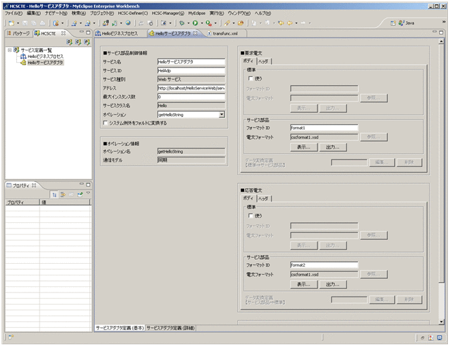Click the サービス名 input field
Image resolution: width=450 pixels, height=347 pixels.
point(191,61)
